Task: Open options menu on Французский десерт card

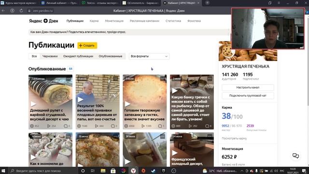Action: (210, 136)
